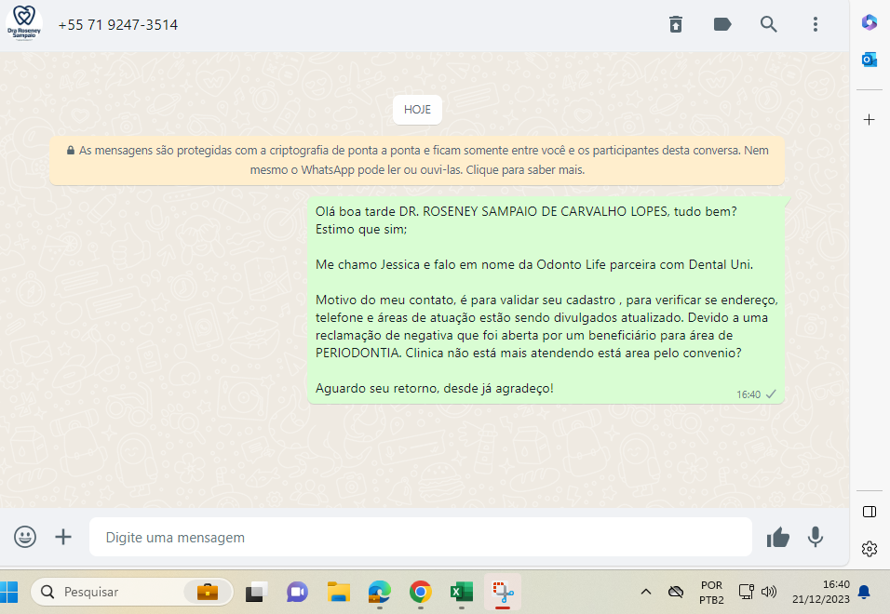Click the end-to-end encryption notice banner
Screen dimensions: 890x614
tap(417, 160)
